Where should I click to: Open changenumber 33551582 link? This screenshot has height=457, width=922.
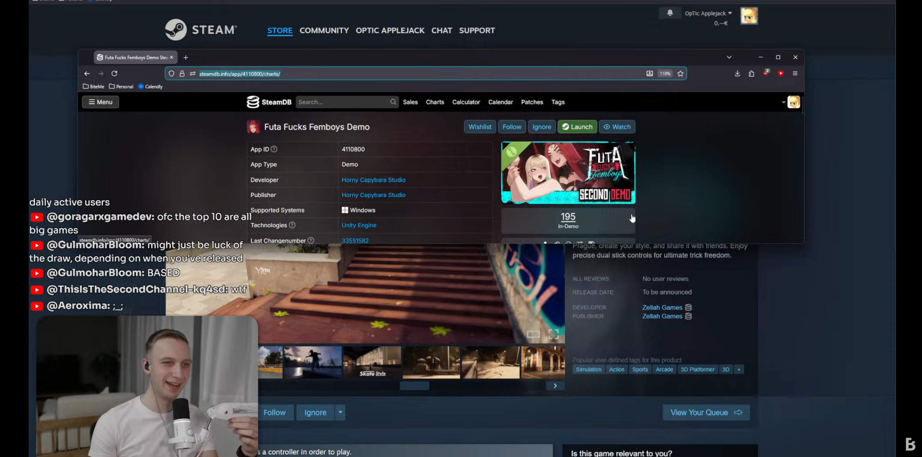[x=355, y=241]
